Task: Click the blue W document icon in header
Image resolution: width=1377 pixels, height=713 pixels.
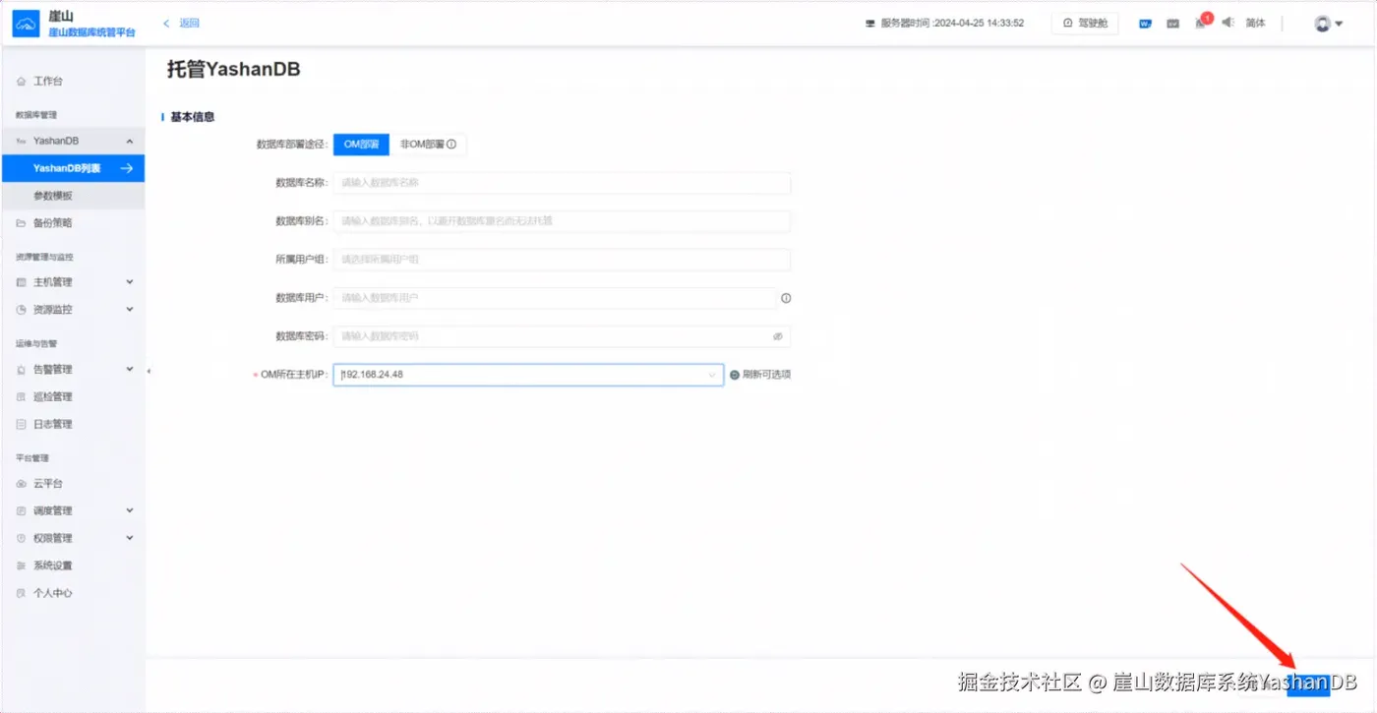Action: pyautogui.click(x=1145, y=24)
